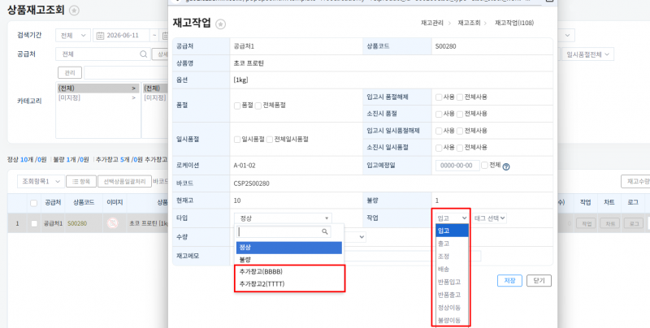Open the 태그 선택 dropdown
650x328 pixels.
[x=490, y=218]
